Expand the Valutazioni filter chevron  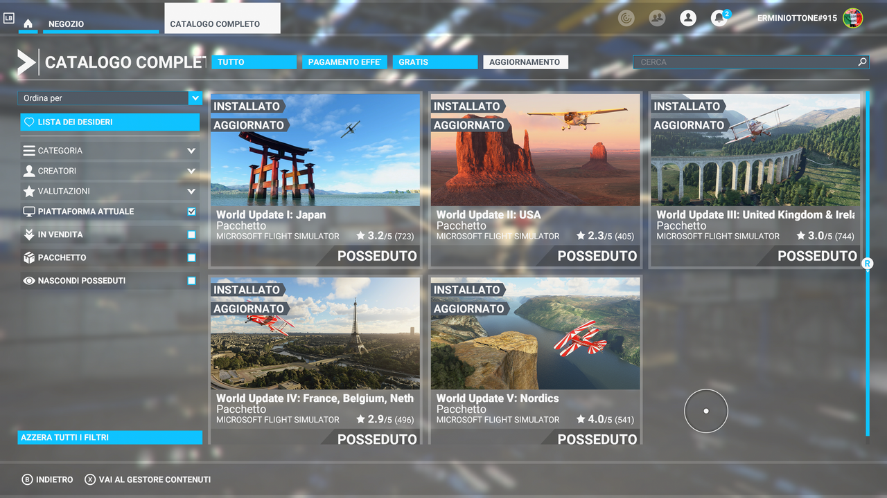click(191, 191)
